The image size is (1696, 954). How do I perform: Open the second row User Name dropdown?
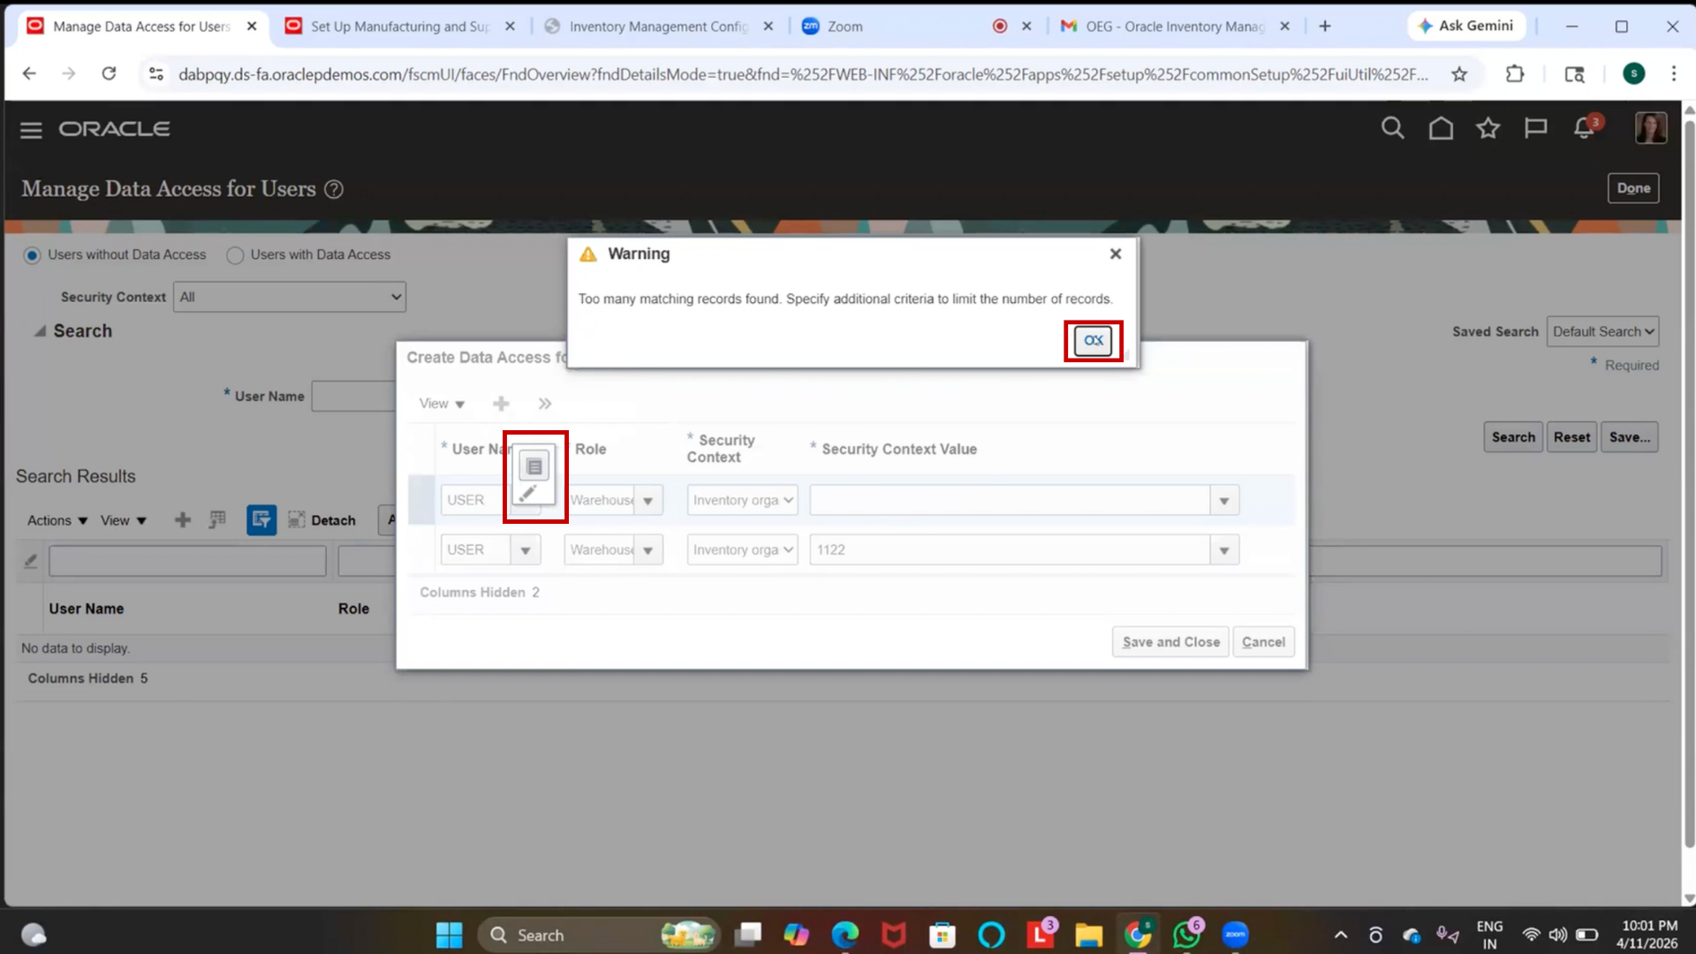tap(526, 550)
